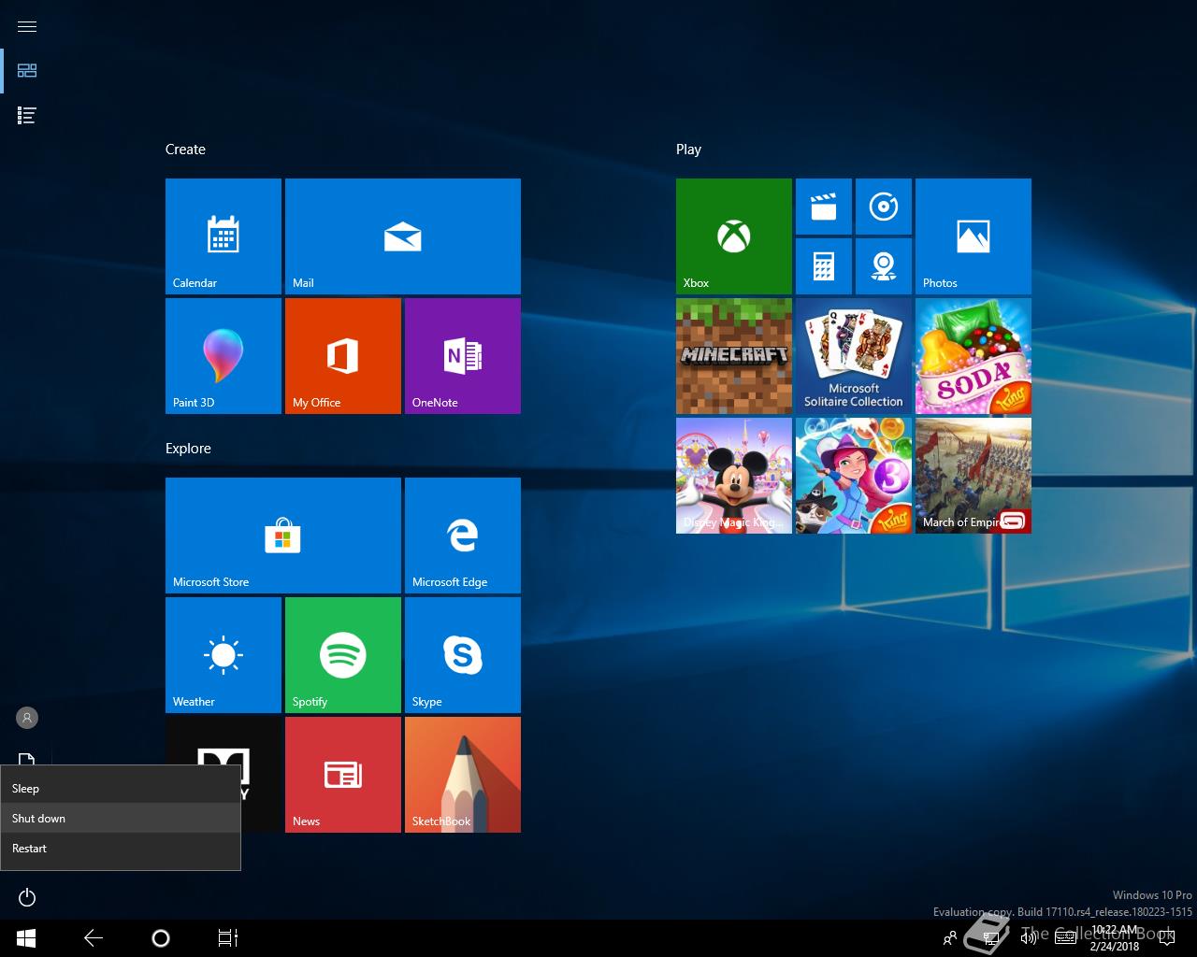Open the Calendar tile

[x=224, y=236]
